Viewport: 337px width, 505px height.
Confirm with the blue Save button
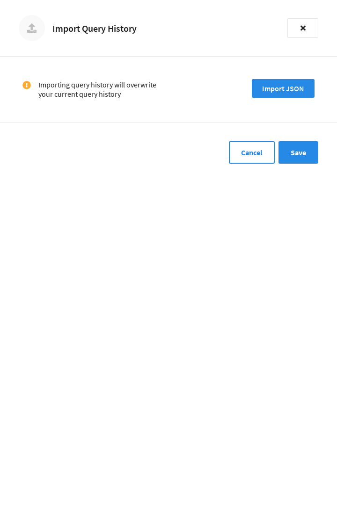click(x=298, y=152)
